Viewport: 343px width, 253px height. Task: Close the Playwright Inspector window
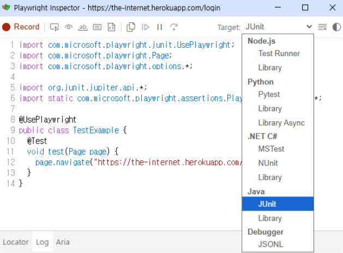pos(332,8)
